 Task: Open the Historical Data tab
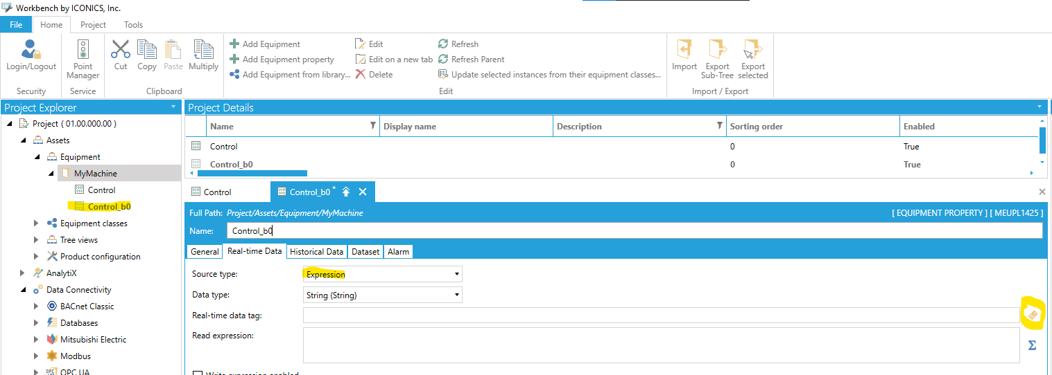click(x=316, y=252)
